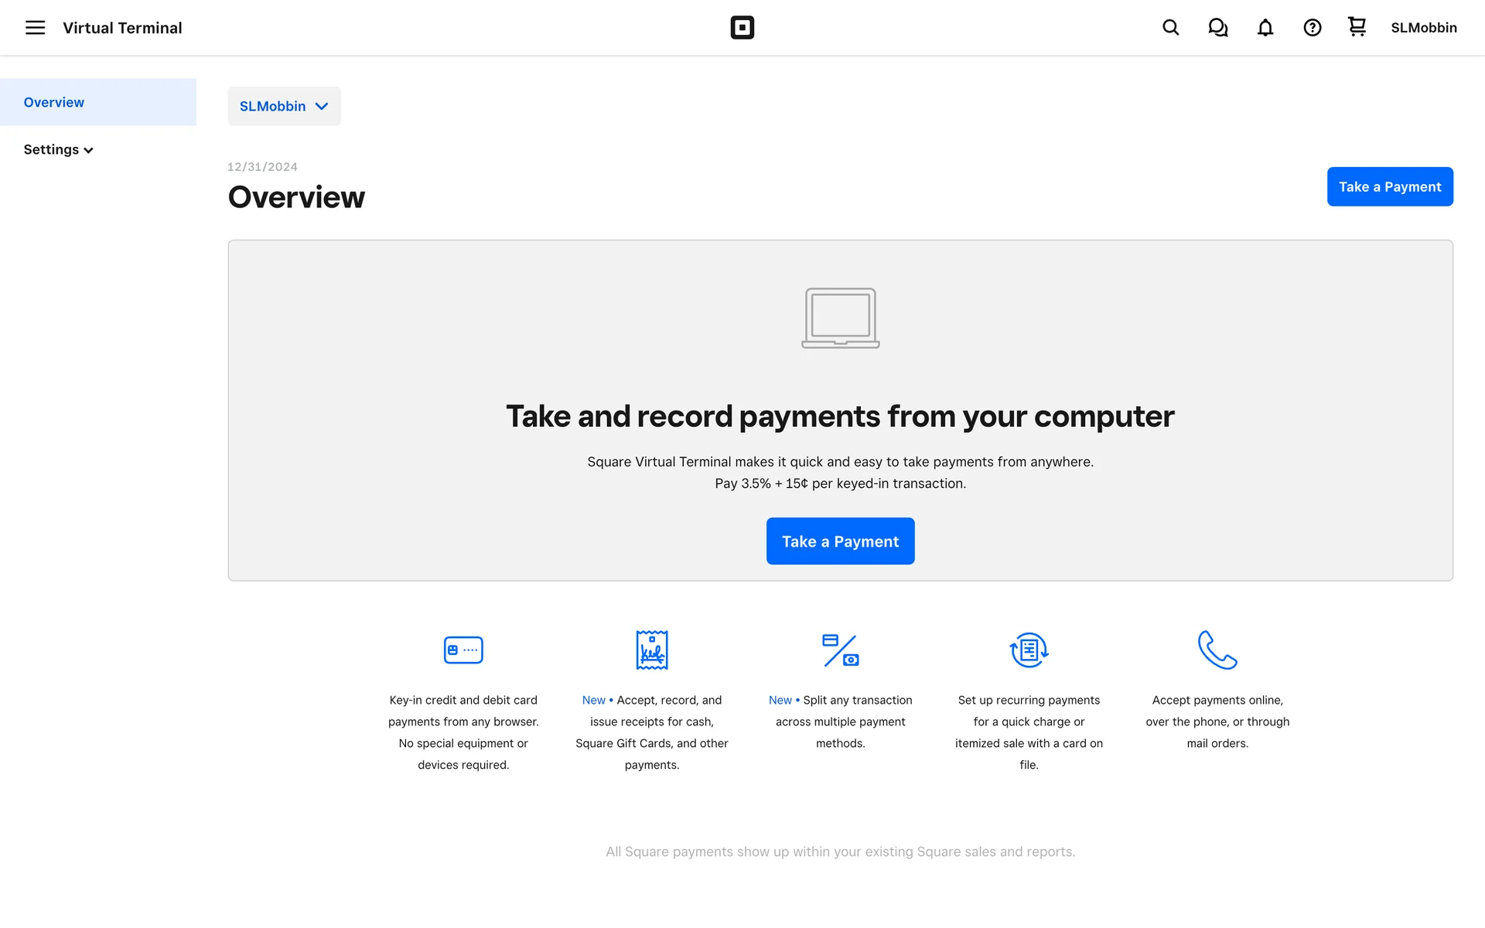Click the phone payments icon

[1217, 650]
